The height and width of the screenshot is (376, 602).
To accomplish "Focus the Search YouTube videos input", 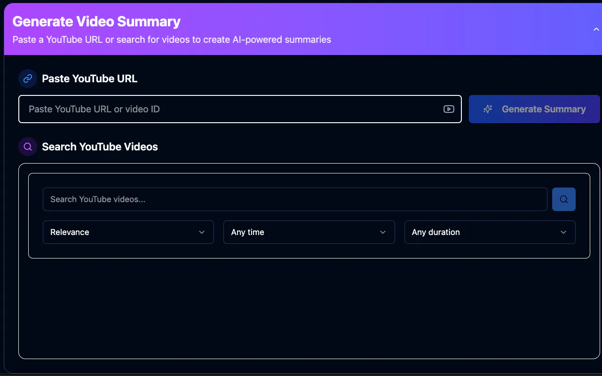I will pyautogui.click(x=295, y=199).
